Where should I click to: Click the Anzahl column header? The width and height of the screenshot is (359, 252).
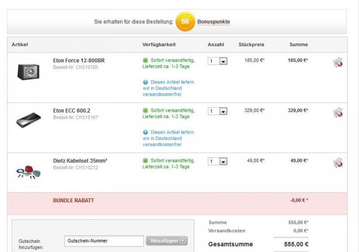point(216,44)
